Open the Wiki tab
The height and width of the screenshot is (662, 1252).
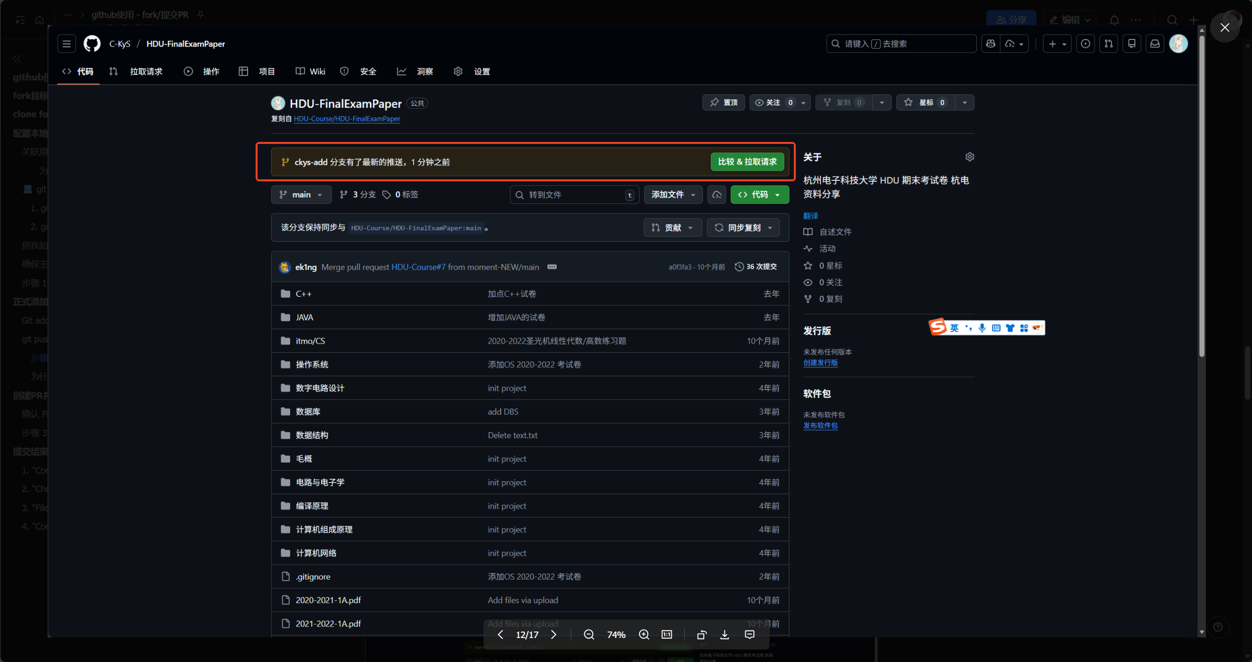coord(310,71)
